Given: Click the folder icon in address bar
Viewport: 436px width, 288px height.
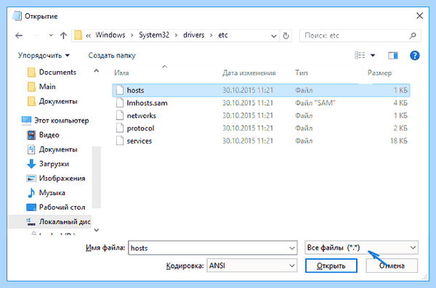Looking at the screenshot, I should pos(78,36).
